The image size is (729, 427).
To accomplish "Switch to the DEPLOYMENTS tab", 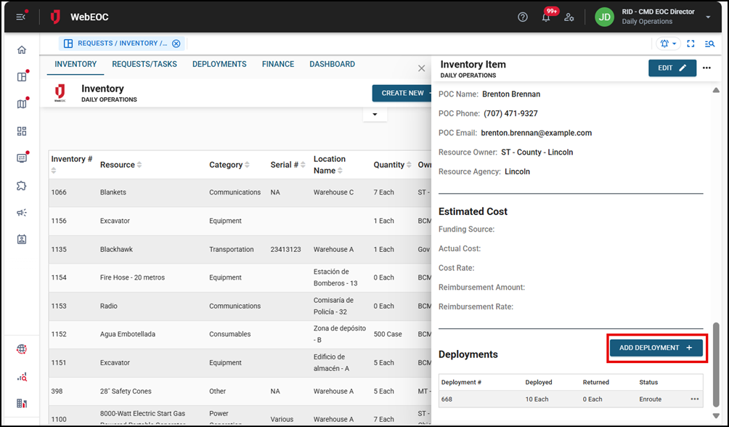I will tap(219, 64).
